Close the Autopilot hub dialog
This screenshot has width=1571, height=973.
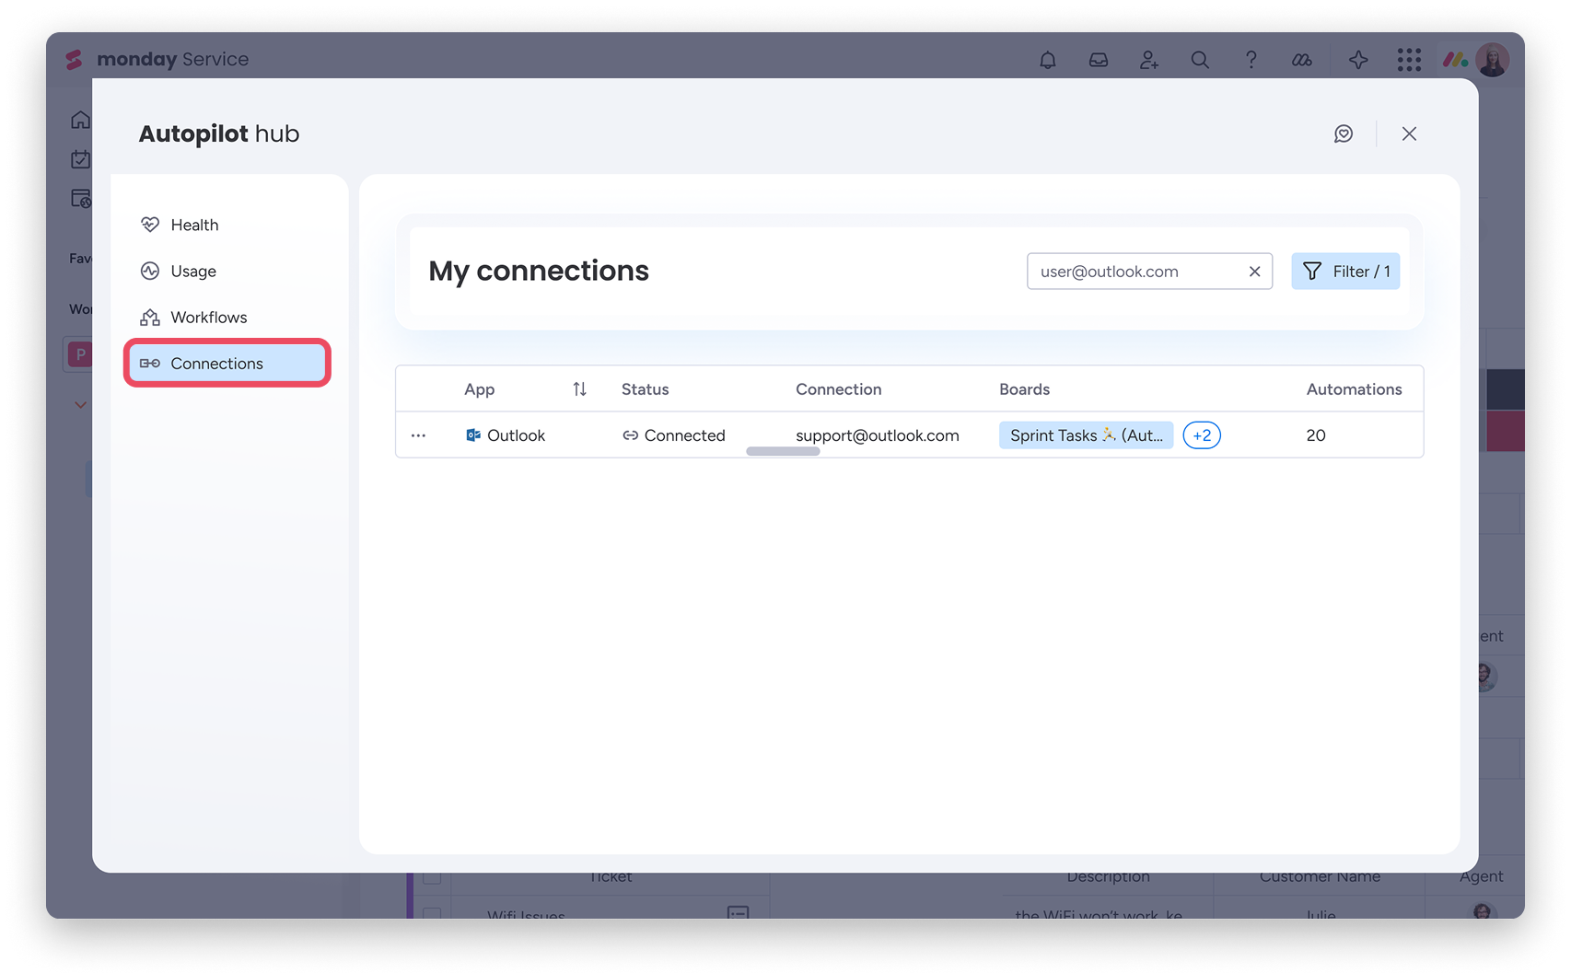1409,133
